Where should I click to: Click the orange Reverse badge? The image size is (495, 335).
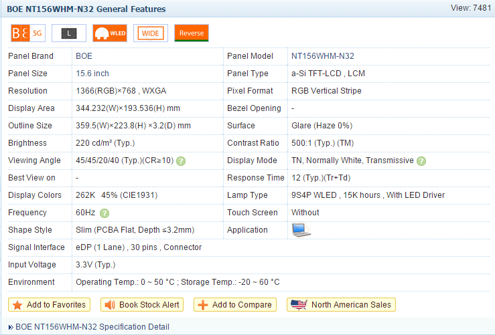pos(192,33)
